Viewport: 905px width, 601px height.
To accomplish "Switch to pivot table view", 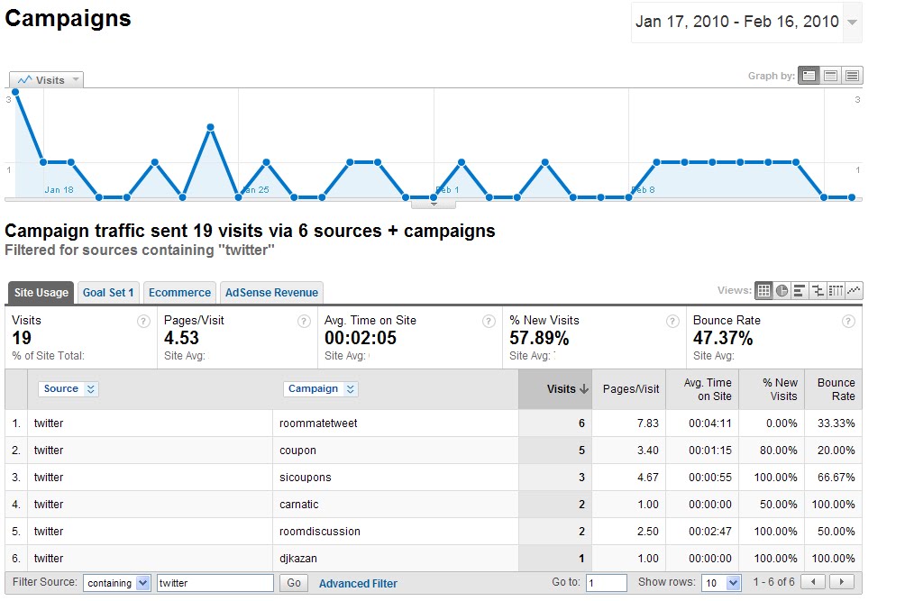I will (836, 290).
